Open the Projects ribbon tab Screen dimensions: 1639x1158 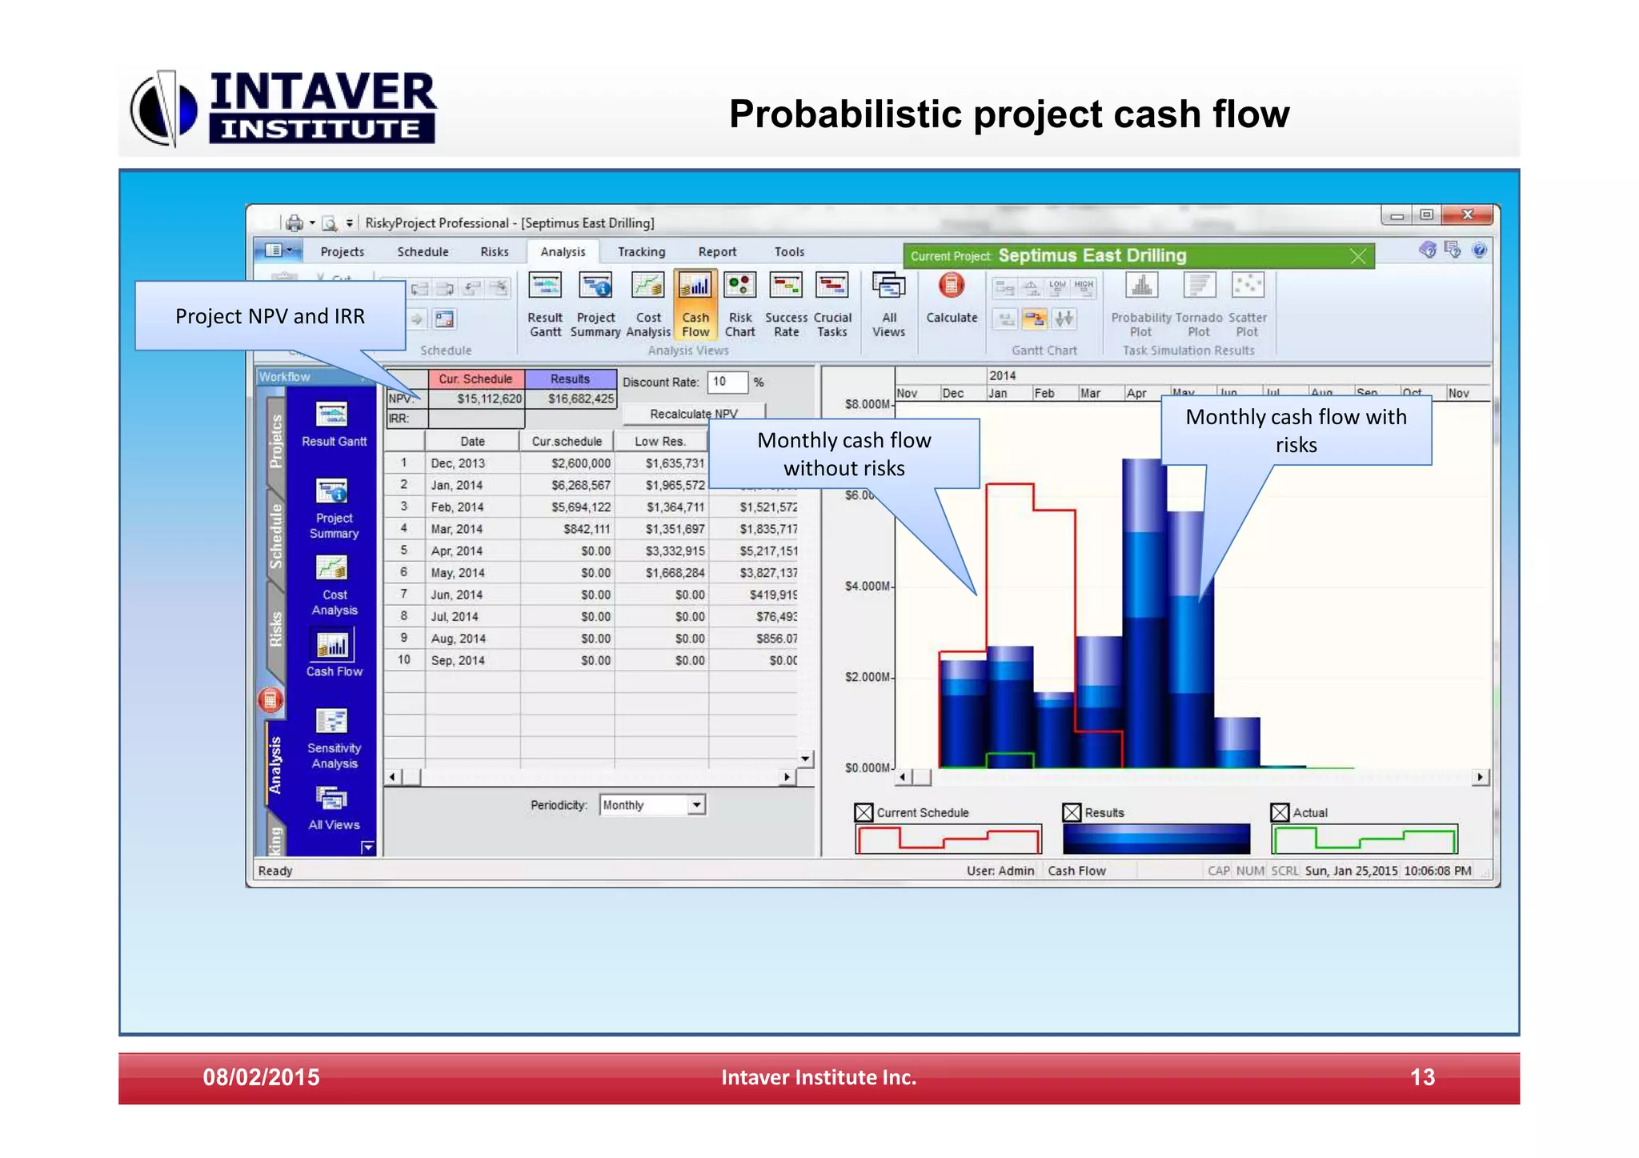coord(343,251)
